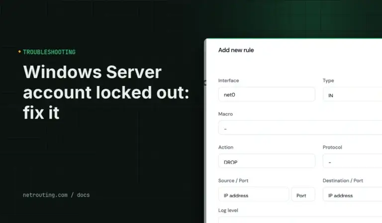
Task: Open the Protocol dropdown
Action: coord(352,161)
